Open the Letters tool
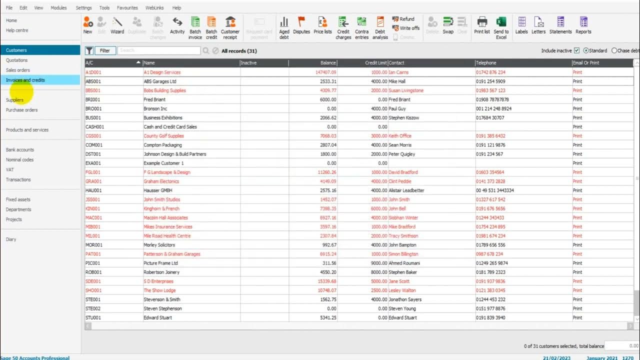The image size is (640, 360). pos(538,25)
